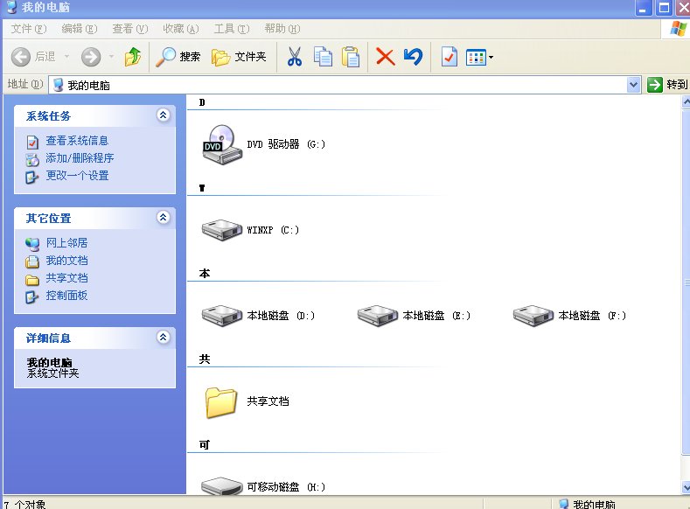Click the vertical scrollbar thumb

(686, 282)
